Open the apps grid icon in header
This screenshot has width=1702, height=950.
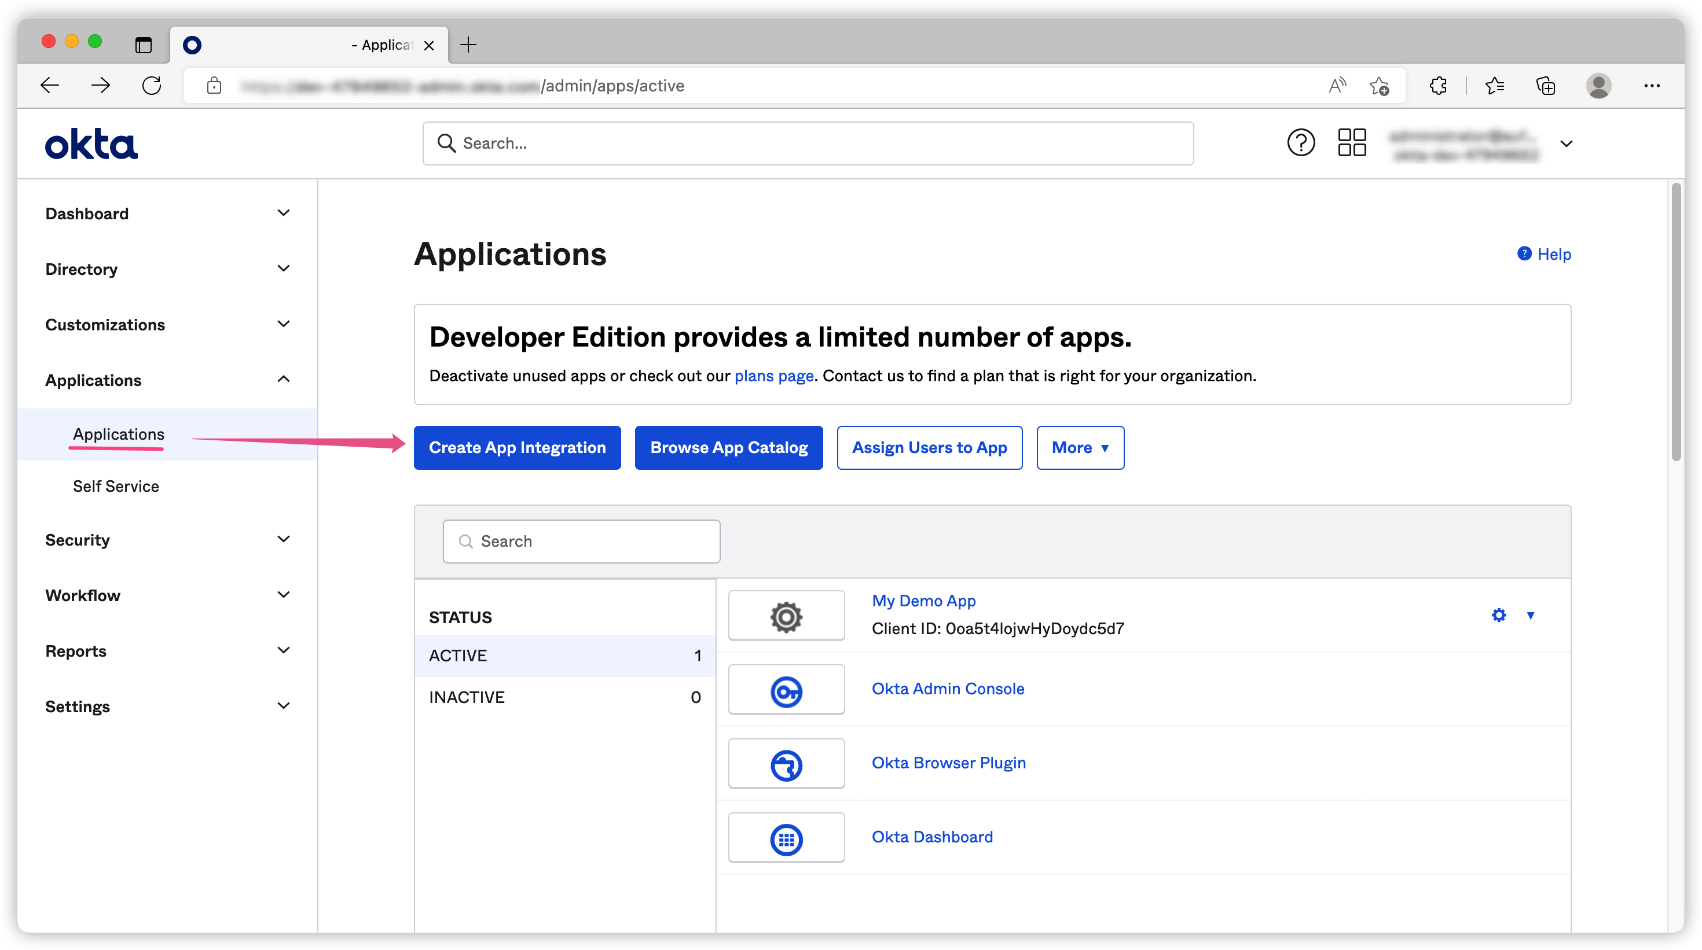(x=1351, y=142)
